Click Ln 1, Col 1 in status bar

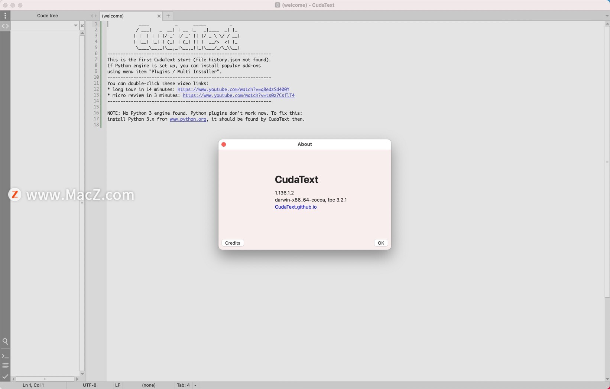point(33,385)
